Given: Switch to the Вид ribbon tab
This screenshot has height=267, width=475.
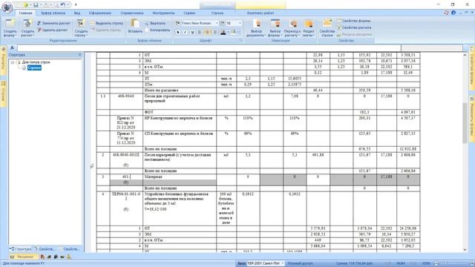Looking at the screenshot, I should (x=77, y=13).
